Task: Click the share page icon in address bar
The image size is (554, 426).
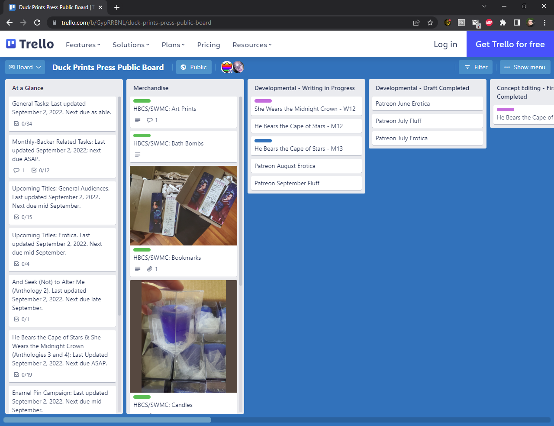Action: point(416,23)
